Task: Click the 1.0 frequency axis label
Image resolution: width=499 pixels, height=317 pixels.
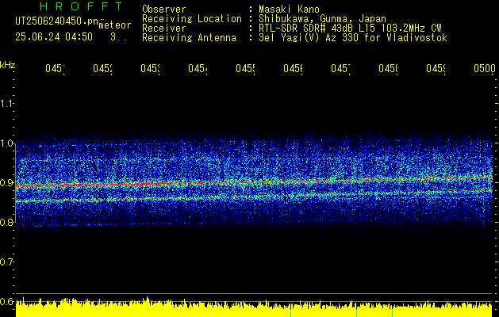Action: [x=6, y=143]
